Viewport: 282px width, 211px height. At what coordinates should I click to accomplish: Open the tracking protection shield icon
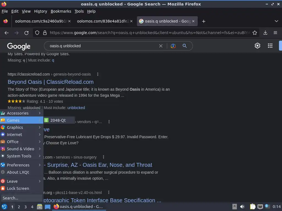click(37, 33)
